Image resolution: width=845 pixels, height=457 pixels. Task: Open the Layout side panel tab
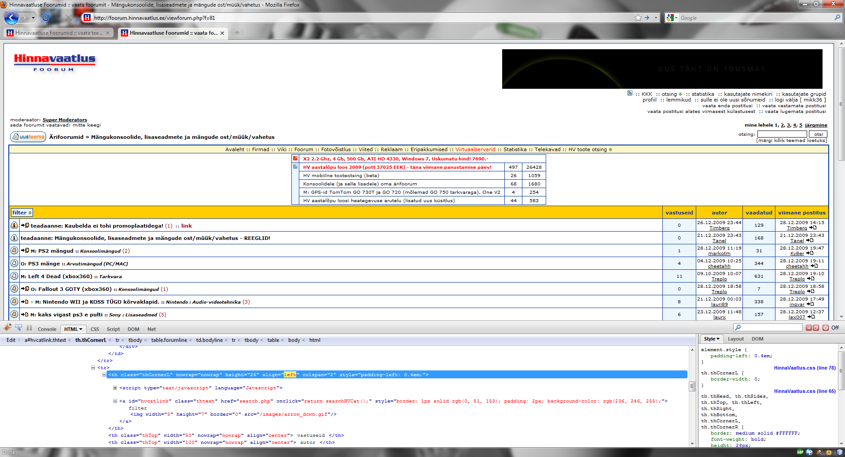pos(736,339)
